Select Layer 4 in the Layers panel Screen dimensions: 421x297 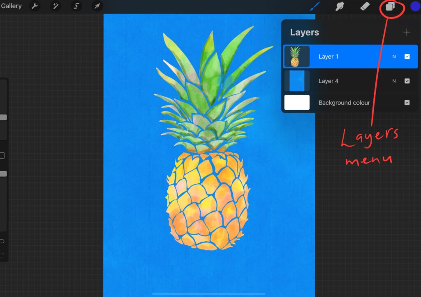[x=349, y=80]
